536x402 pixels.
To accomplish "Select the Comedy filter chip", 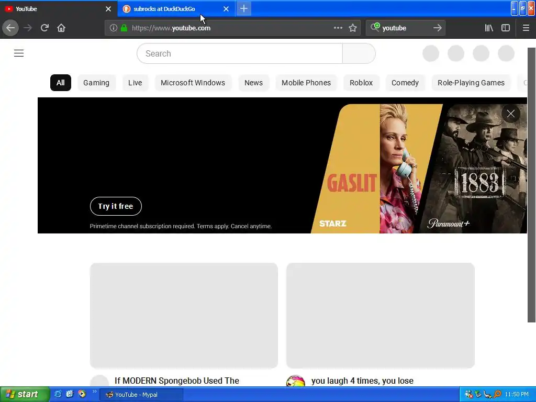I will pos(405,83).
